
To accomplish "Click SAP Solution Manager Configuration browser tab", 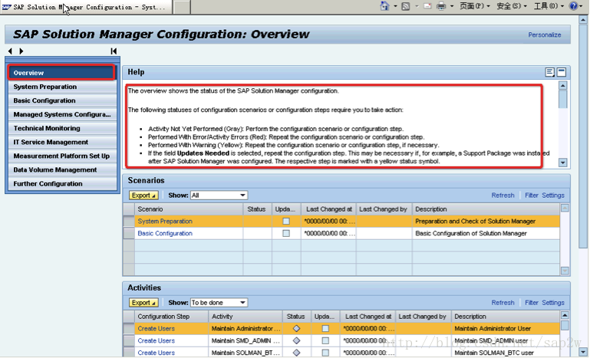I will (87, 7).
